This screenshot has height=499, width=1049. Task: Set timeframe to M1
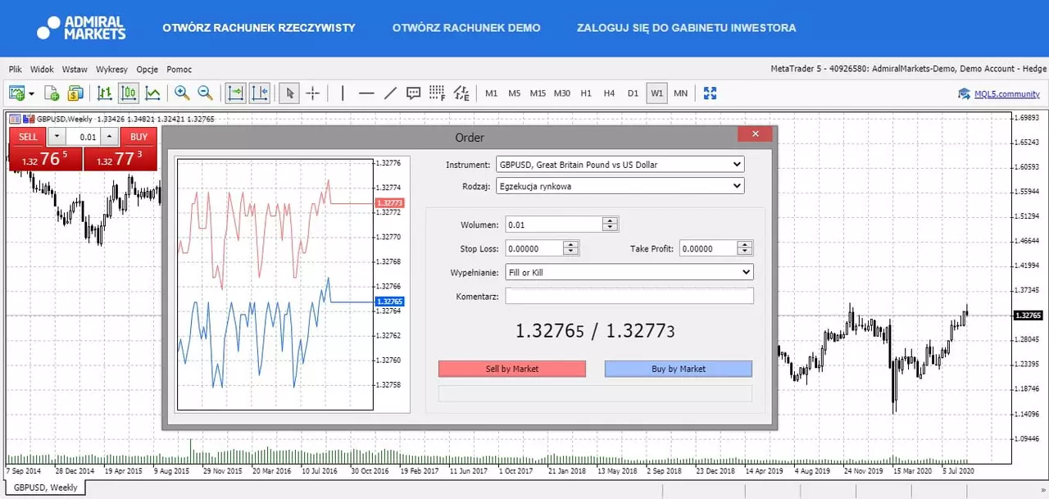(x=492, y=93)
